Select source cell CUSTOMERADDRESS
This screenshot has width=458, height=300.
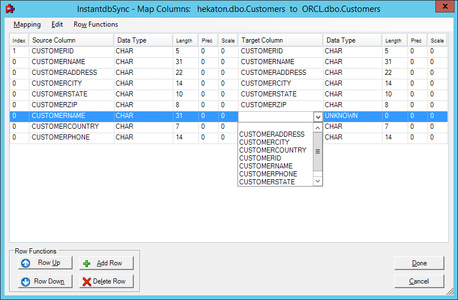tap(71, 73)
